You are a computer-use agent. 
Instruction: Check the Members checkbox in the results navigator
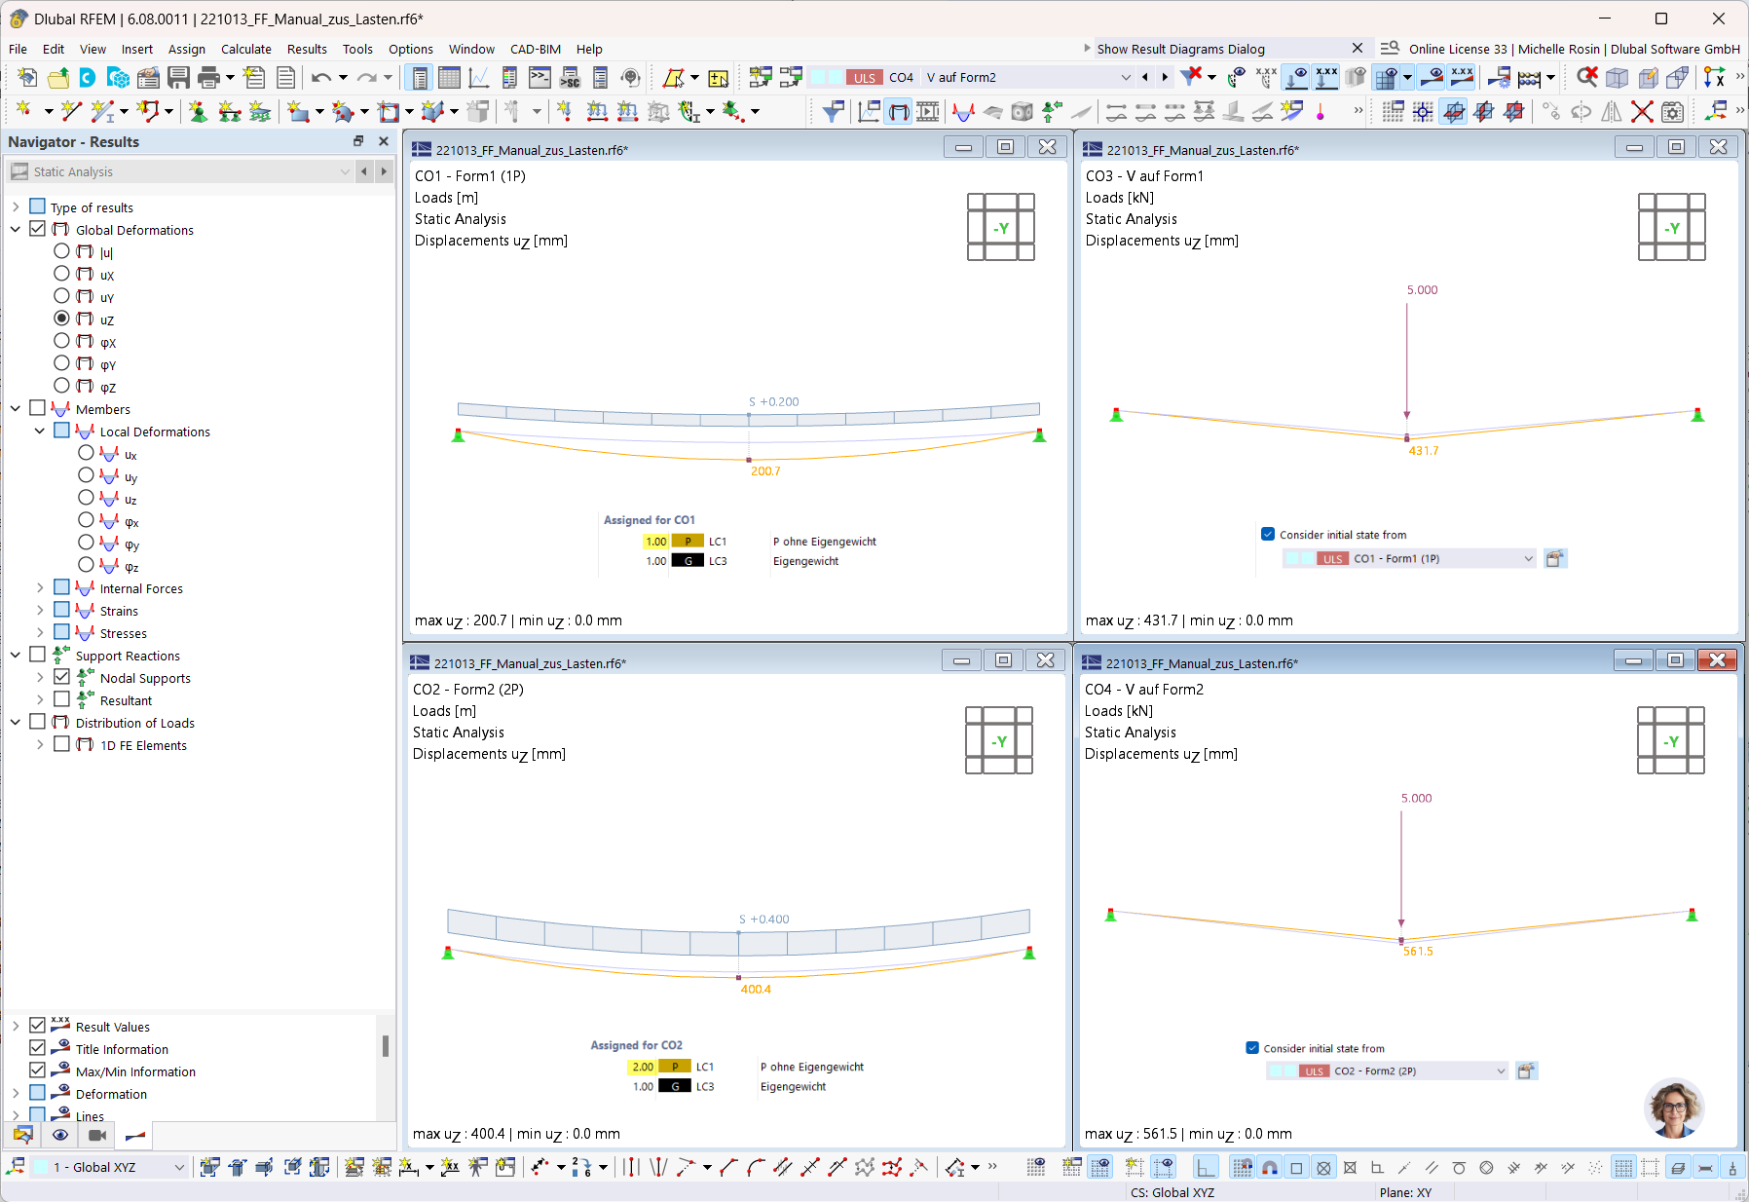tap(37, 408)
